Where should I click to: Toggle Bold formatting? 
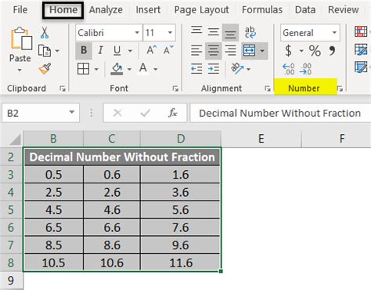(84, 50)
